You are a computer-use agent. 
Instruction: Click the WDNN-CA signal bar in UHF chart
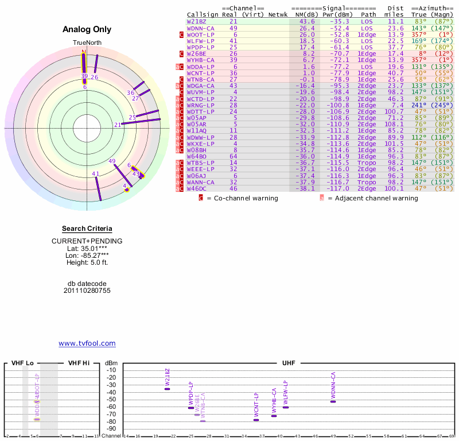click(333, 401)
